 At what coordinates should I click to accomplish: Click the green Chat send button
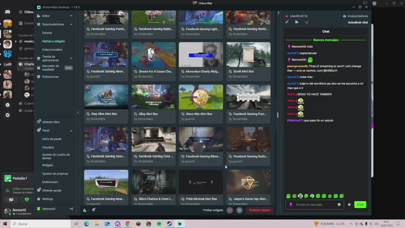click(360, 205)
